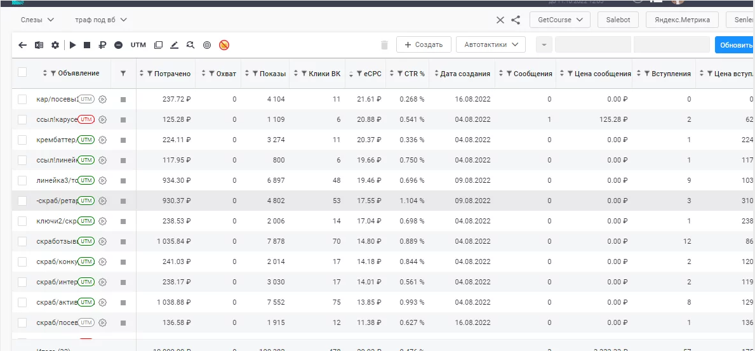Click filter funnel on CTR % column
Viewport: 755px width, 351px height.
(400, 74)
